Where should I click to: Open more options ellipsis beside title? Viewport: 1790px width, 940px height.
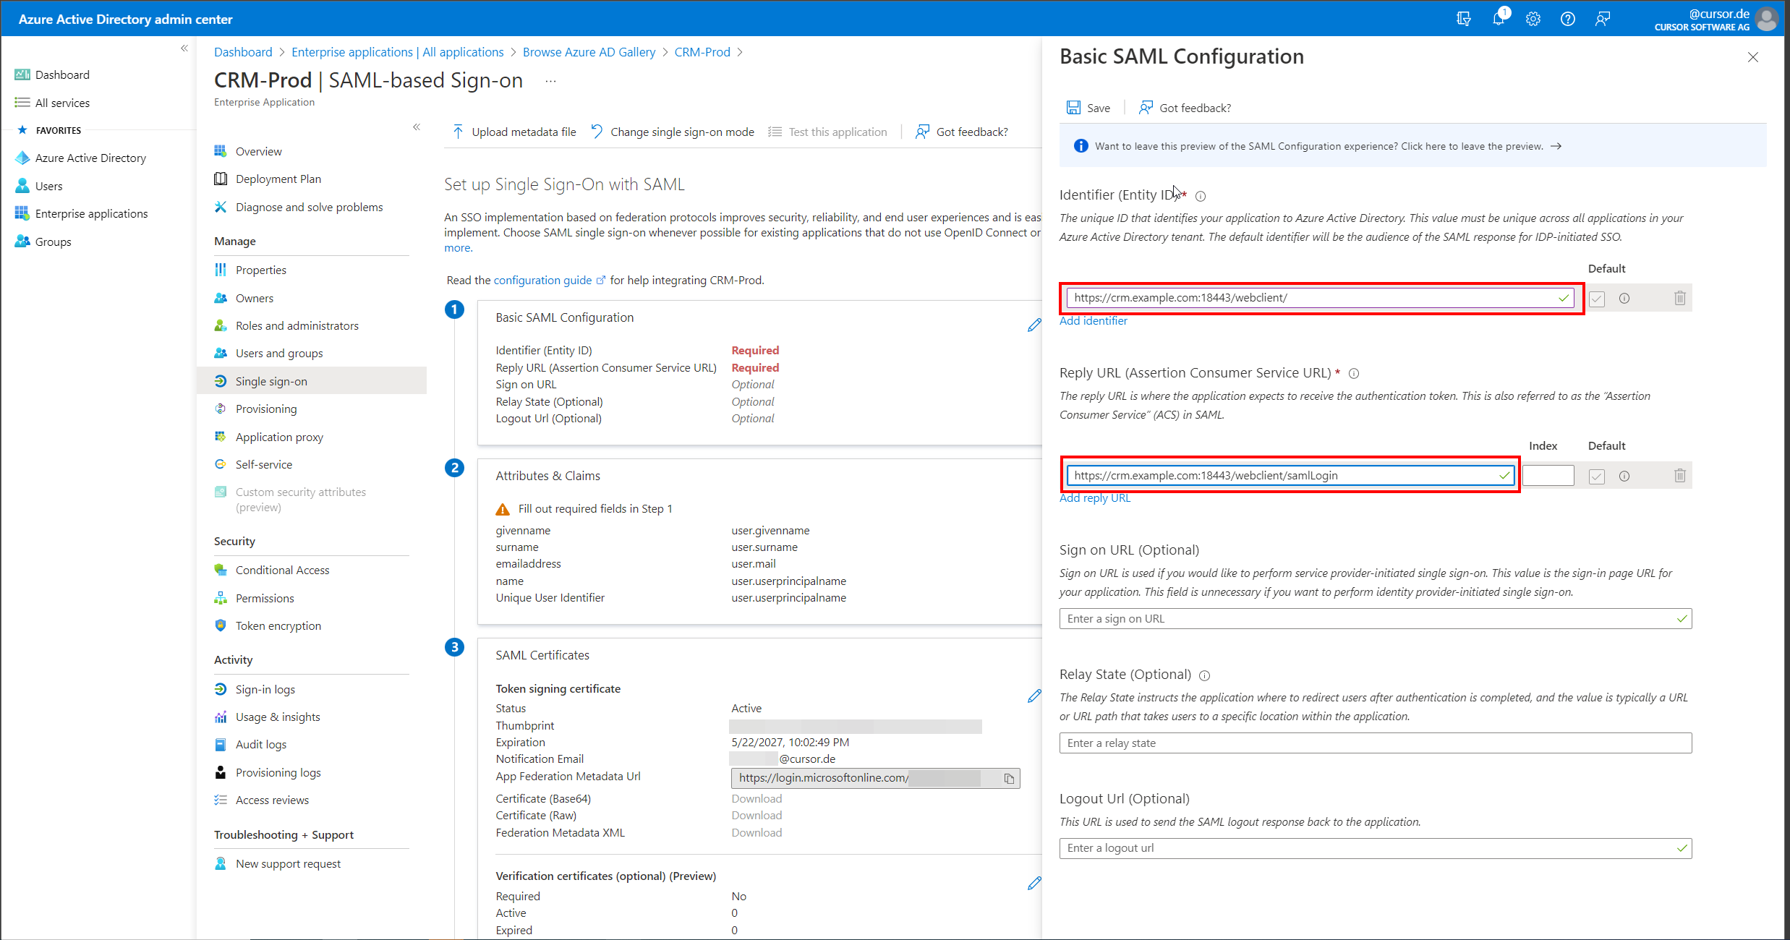click(x=551, y=81)
